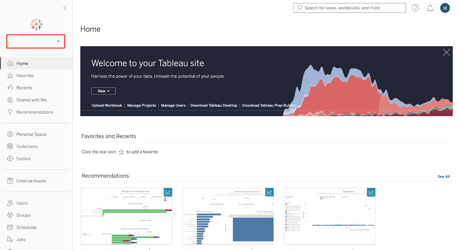Click Download Tableau Desktop link
Image resolution: width=460 pixels, height=250 pixels.
(214, 105)
